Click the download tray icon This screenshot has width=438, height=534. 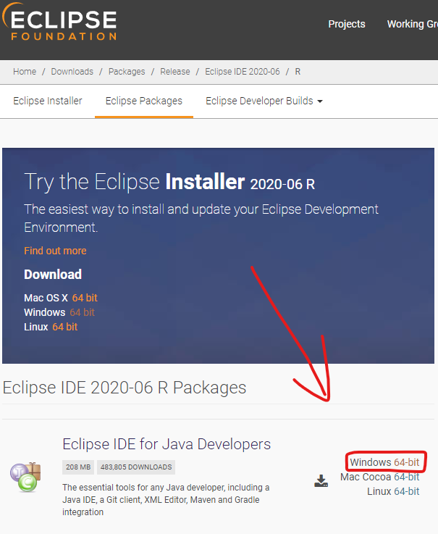pyautogui.click(x=321, y=480)
